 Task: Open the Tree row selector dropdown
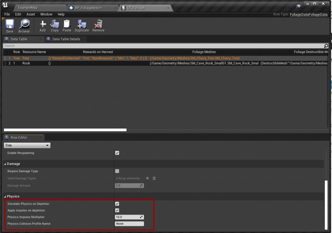pyautogui.click(x=27, y=145)
